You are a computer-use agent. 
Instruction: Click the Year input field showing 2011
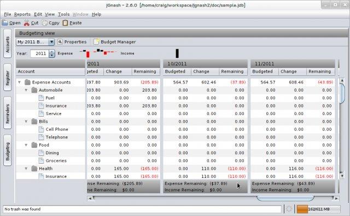tap(39, 53)
